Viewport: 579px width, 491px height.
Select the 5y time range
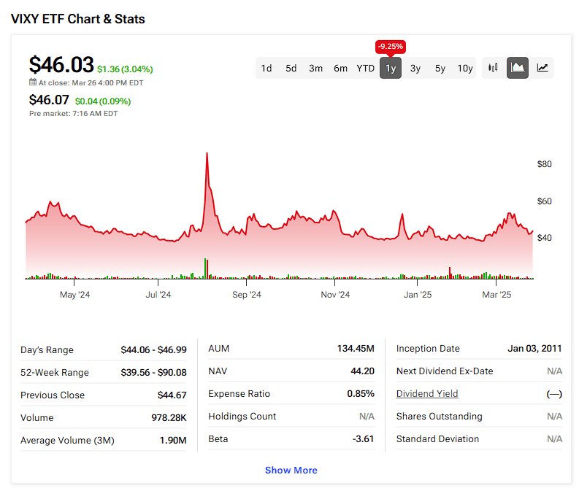[440, 69]
